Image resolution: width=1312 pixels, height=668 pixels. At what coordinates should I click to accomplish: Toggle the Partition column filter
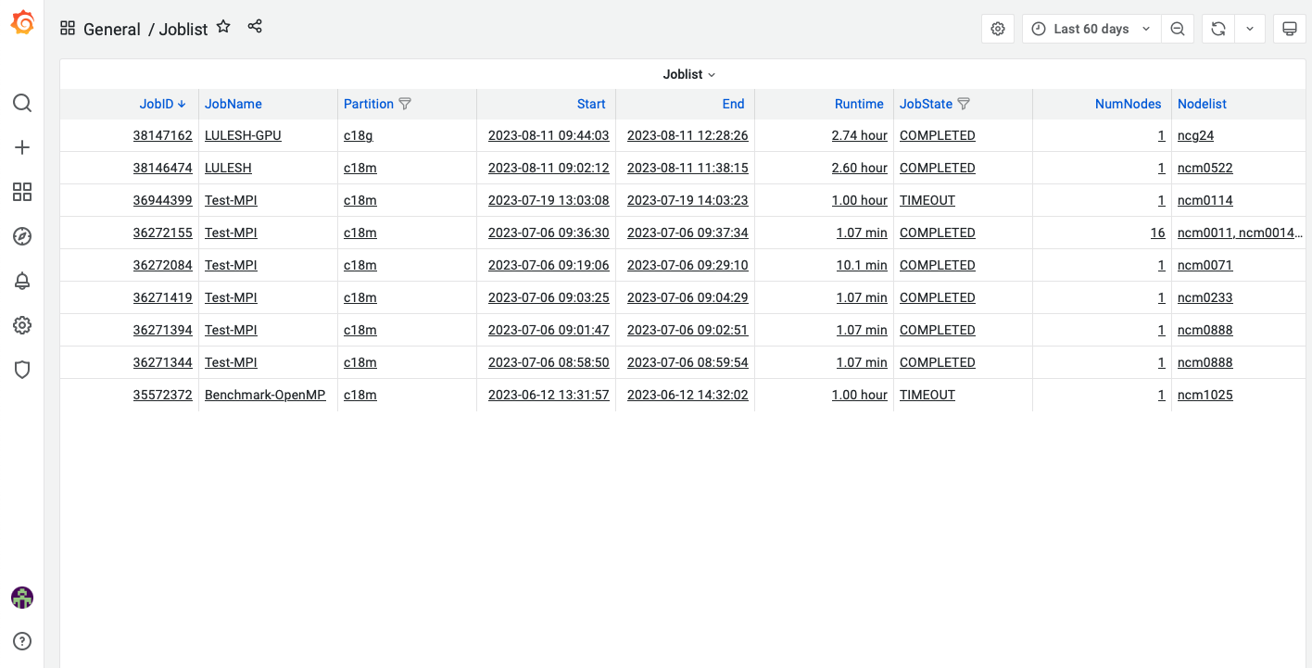[405, 104]
